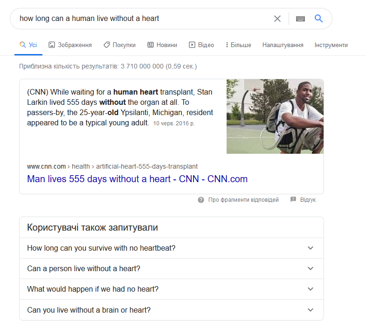Viewport: 366px width, 321px height.
Task: Open the on-screen keyboard icon
Action: click(x=300, y=19)
